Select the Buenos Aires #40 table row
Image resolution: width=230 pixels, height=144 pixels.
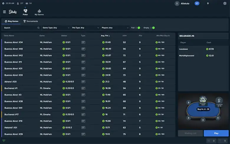88,49
